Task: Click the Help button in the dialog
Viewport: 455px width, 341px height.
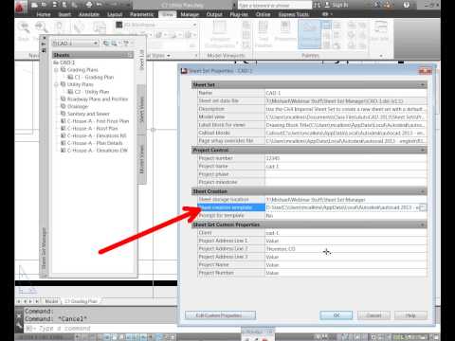Action: [410, 315]
